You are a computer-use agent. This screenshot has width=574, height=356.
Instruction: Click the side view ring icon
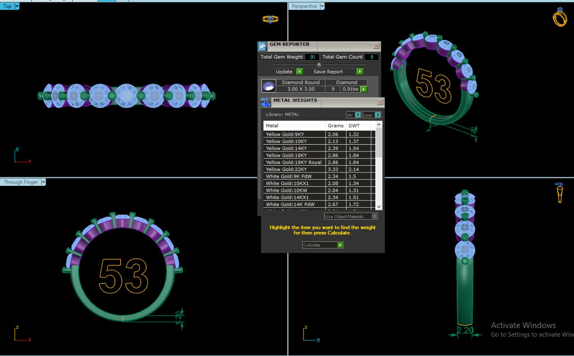tap(559, 193)
